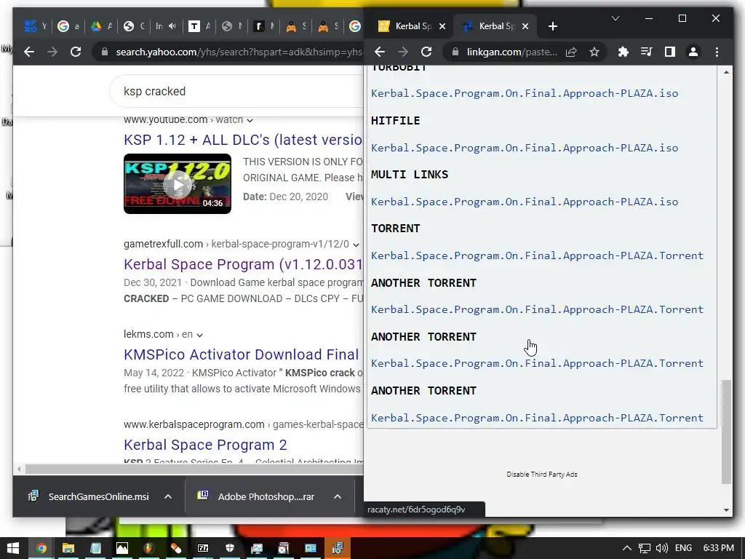Expand gametrexfull.com result dropdown arrow
The image size is (745, 559).
click(x=356, y=245)
